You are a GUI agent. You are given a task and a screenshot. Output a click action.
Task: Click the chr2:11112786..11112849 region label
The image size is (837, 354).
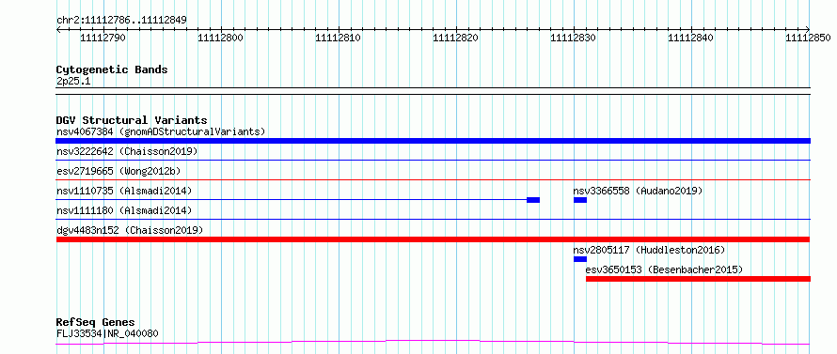coord(121,21)
